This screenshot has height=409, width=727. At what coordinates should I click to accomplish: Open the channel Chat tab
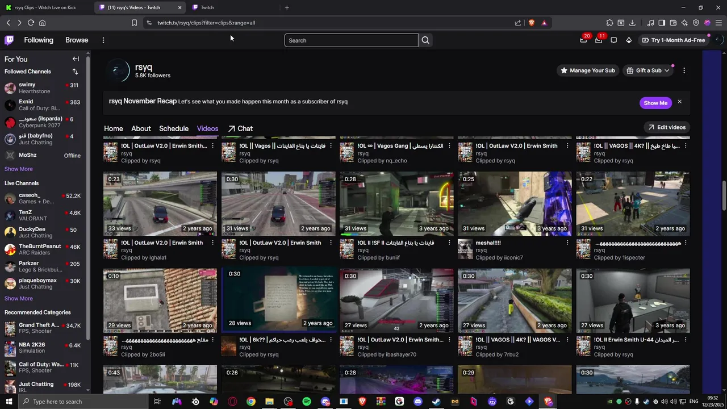pos(240,128)
